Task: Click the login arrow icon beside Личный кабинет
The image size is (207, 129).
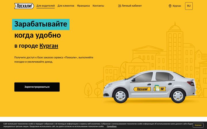Action: (x=119, y=6)
